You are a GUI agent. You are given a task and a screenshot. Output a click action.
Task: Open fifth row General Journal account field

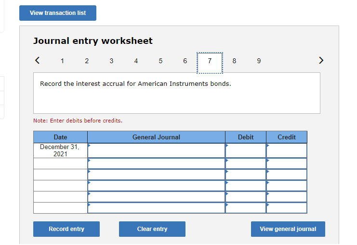(156, 197)
